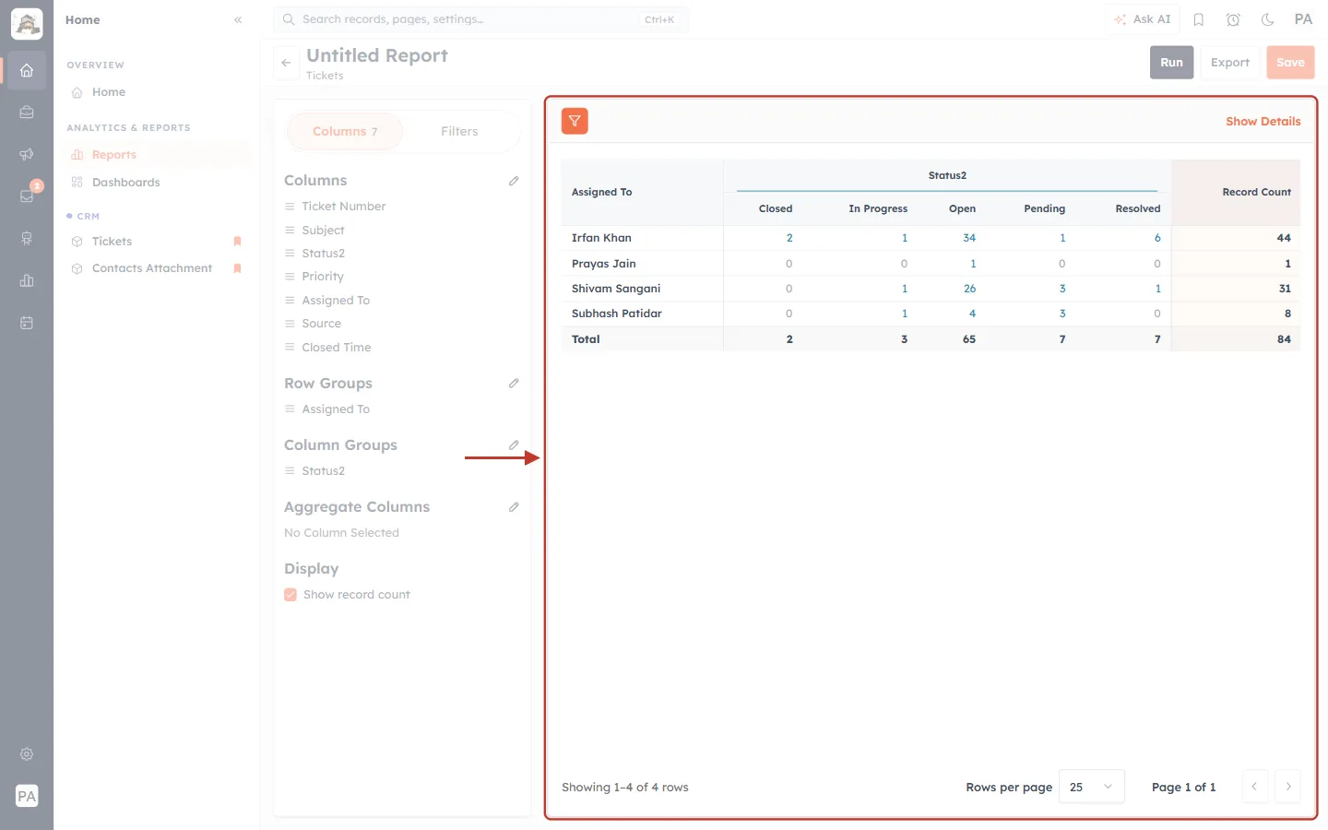Open the calendar icon in left rail
The height and width of the screenshot is (830, 1328).
coord(27,323)
